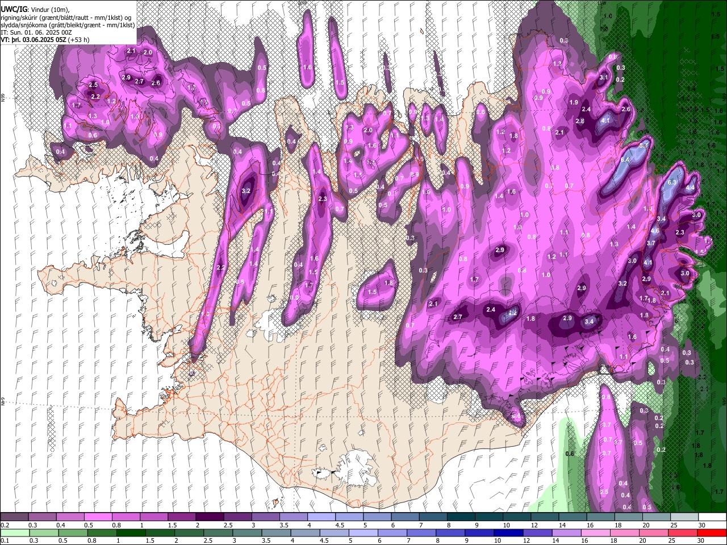Screen dimensions: 727x545
Task: Select upper-row legend swatch starting at 4.5
Action: [x=349, y=517]
